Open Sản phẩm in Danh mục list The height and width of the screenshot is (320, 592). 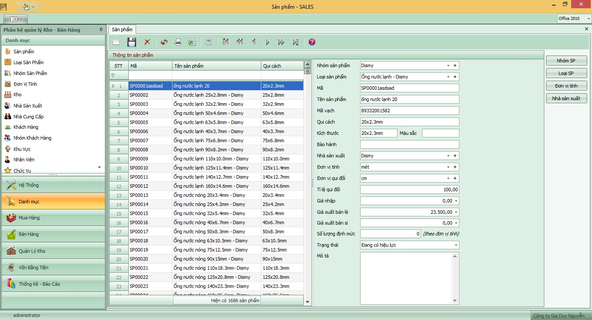coord(23,52)
